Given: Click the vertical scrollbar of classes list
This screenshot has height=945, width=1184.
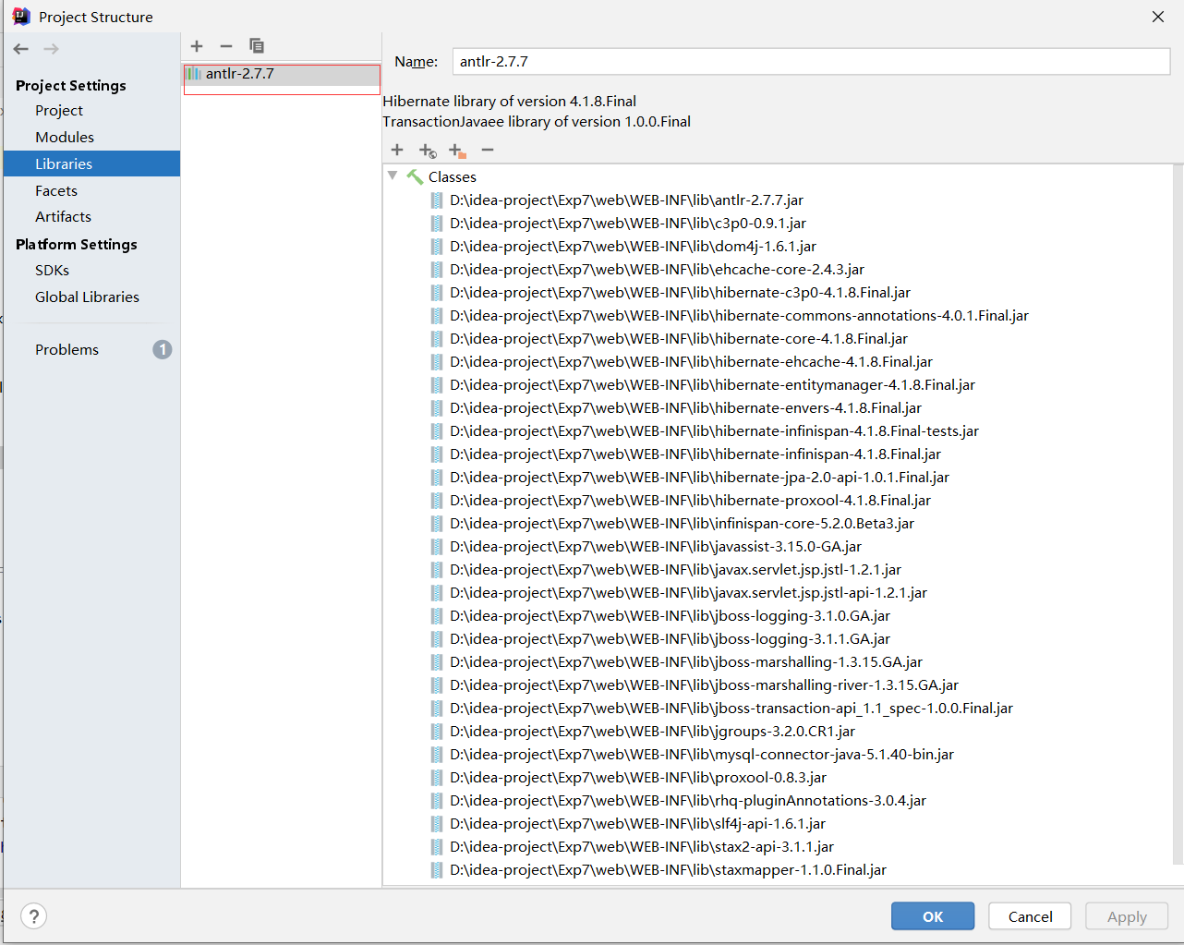Looking at the screenshot, I should [1178, 514].
